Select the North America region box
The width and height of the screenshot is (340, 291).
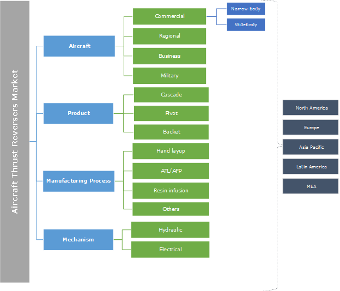click(x=311, y=108)
